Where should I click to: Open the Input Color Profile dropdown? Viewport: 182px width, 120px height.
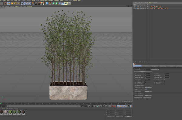[x=148, y=95]
